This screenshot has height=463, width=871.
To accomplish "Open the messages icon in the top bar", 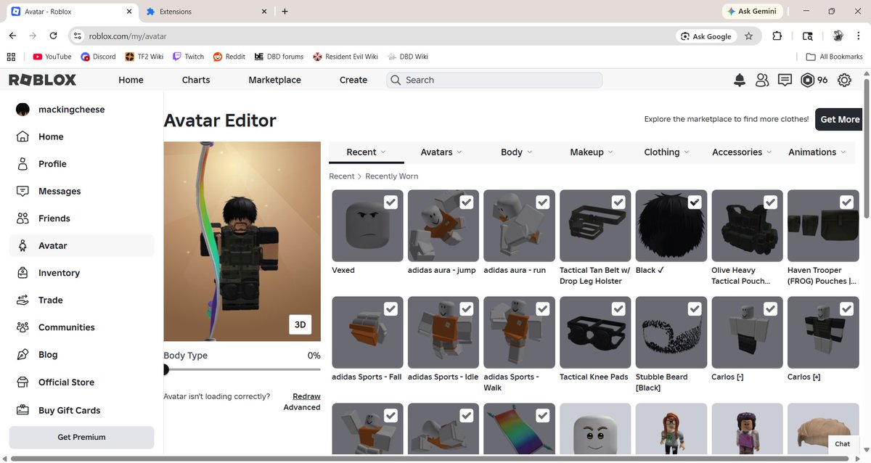I will (x=785, y=80).
